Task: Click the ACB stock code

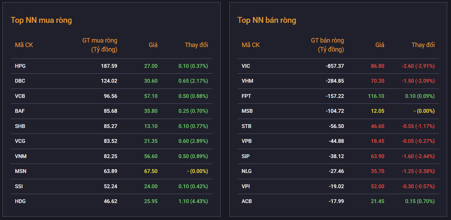Action: point(247,201)
